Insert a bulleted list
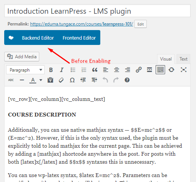Image resolution: width=196 pixels, height=182 pixels. 73,70
